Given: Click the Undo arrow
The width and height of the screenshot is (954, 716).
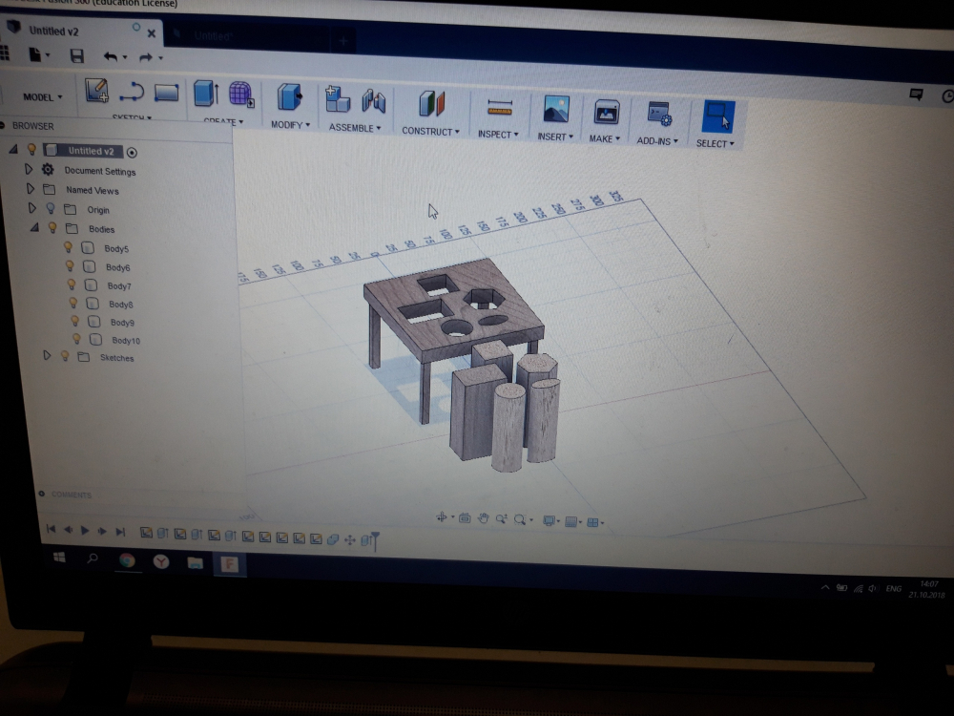Looking at the screenshot, I should (x=110, y=57).
